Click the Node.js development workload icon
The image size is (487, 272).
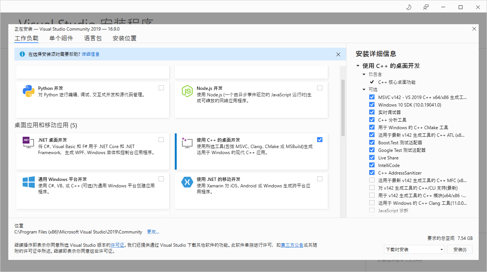[x=187, y=91]
